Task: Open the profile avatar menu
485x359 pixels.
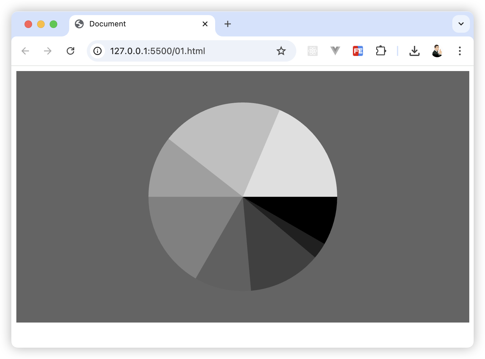Action: click(x=437, y=51)
